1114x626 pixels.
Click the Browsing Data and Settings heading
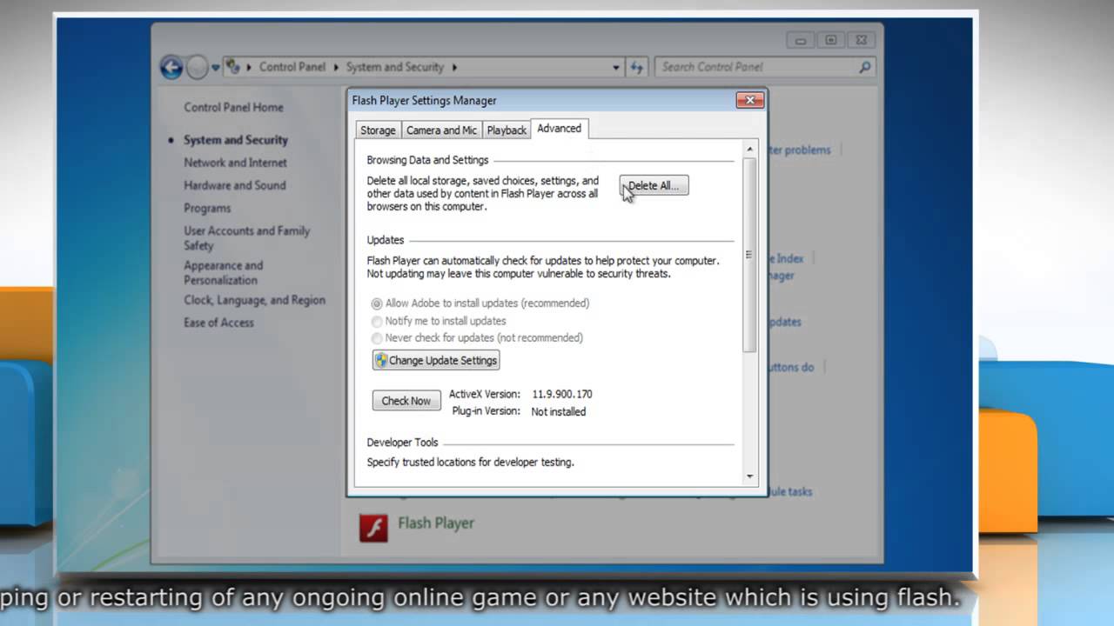(427, 160)
